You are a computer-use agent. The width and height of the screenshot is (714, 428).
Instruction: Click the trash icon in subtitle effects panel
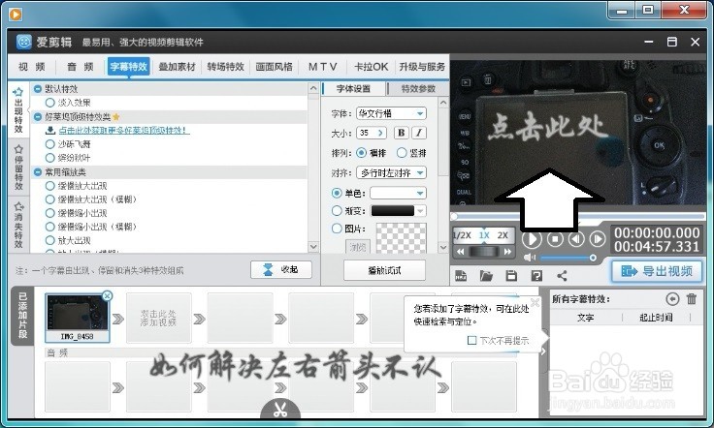coord(692,299)
